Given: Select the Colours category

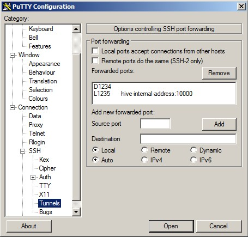Looking at the screenshot, I should 38,99.
